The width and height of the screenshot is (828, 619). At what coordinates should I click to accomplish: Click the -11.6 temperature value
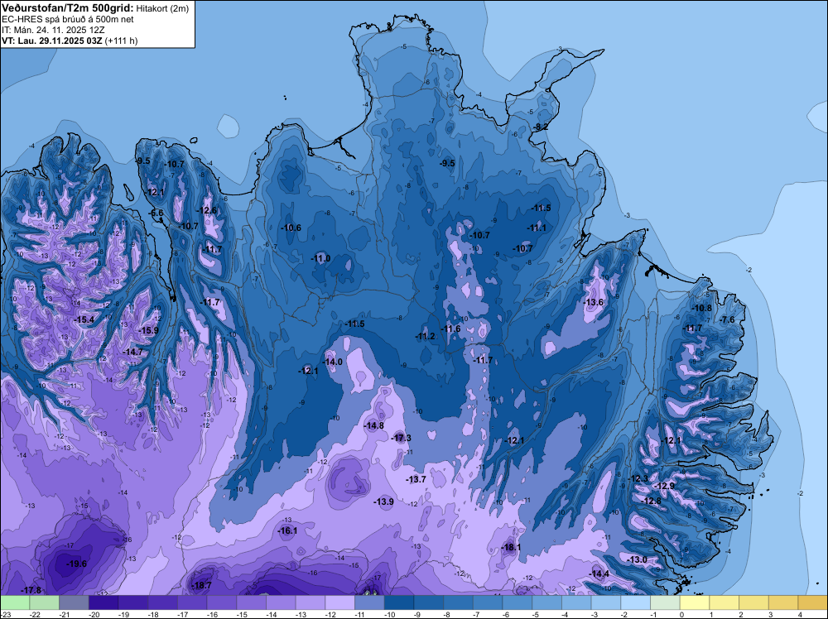coord(450,329)
